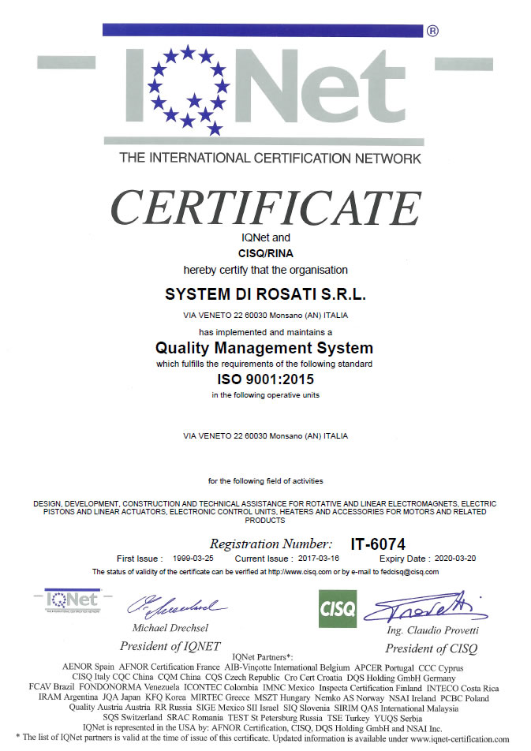Click 'in the following operative units' line
Screen dimensions: 531x751
pyautogui.click(x=265, y=395)
